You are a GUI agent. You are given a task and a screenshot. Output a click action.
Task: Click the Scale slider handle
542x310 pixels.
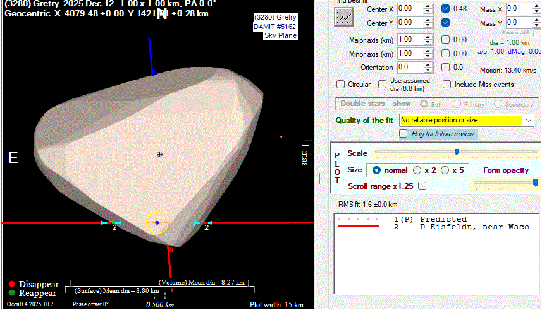click(x=456, y=152)
